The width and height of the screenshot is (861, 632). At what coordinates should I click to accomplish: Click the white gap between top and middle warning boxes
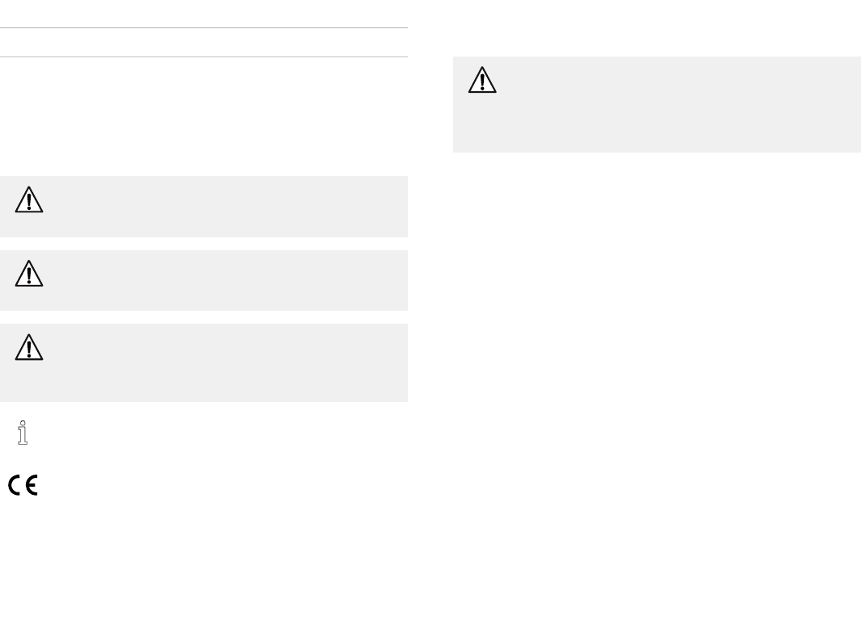(x=202, y=244)
